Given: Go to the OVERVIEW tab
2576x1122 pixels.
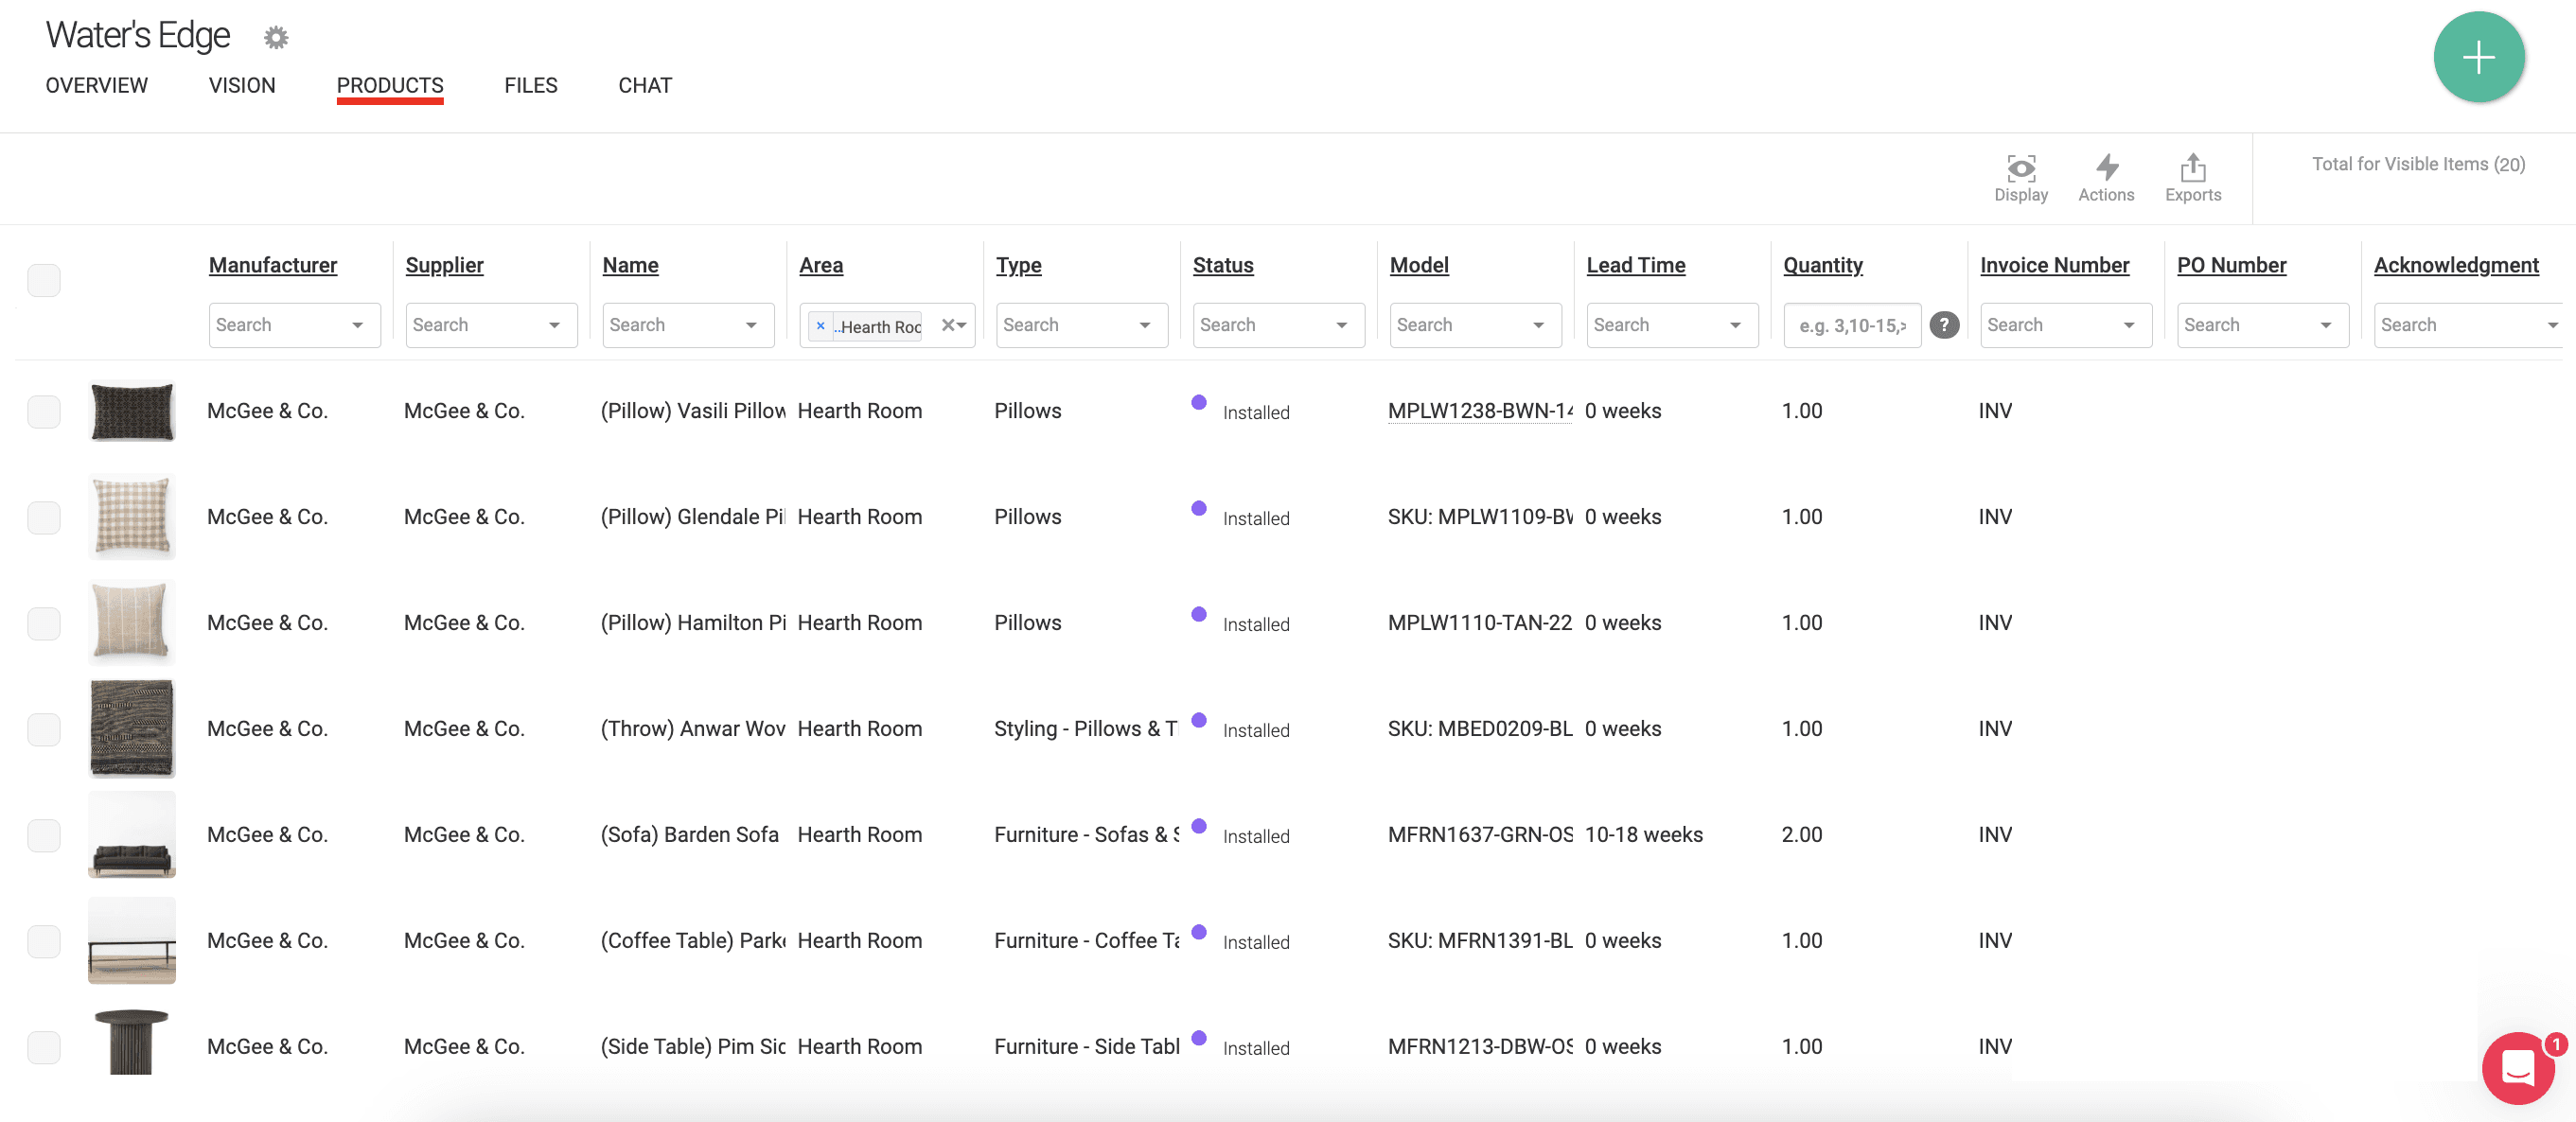Looking at the screenshot, I should pyautogui.click(x=96, y=86).
